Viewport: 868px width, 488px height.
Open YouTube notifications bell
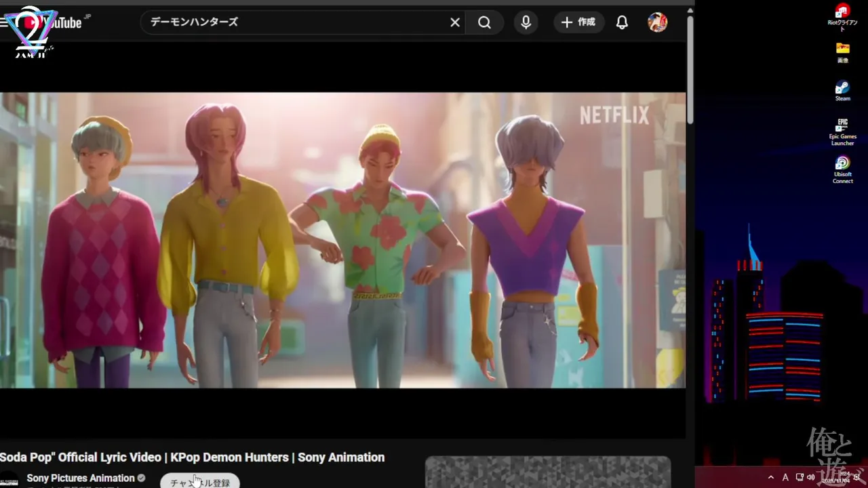tap(622, 22)
